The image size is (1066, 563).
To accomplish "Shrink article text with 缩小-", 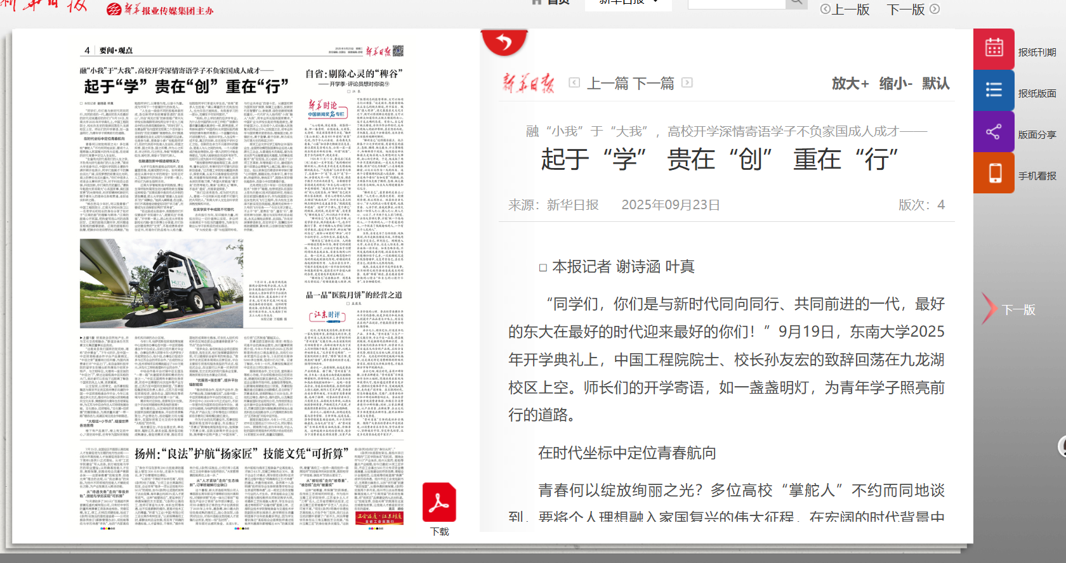I will click(895, 83).
